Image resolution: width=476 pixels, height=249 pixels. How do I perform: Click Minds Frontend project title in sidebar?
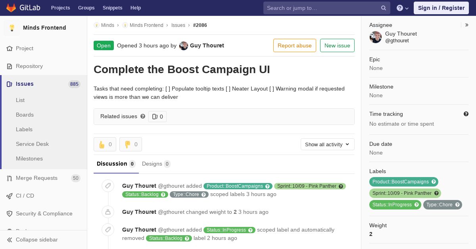coord(44,28)
